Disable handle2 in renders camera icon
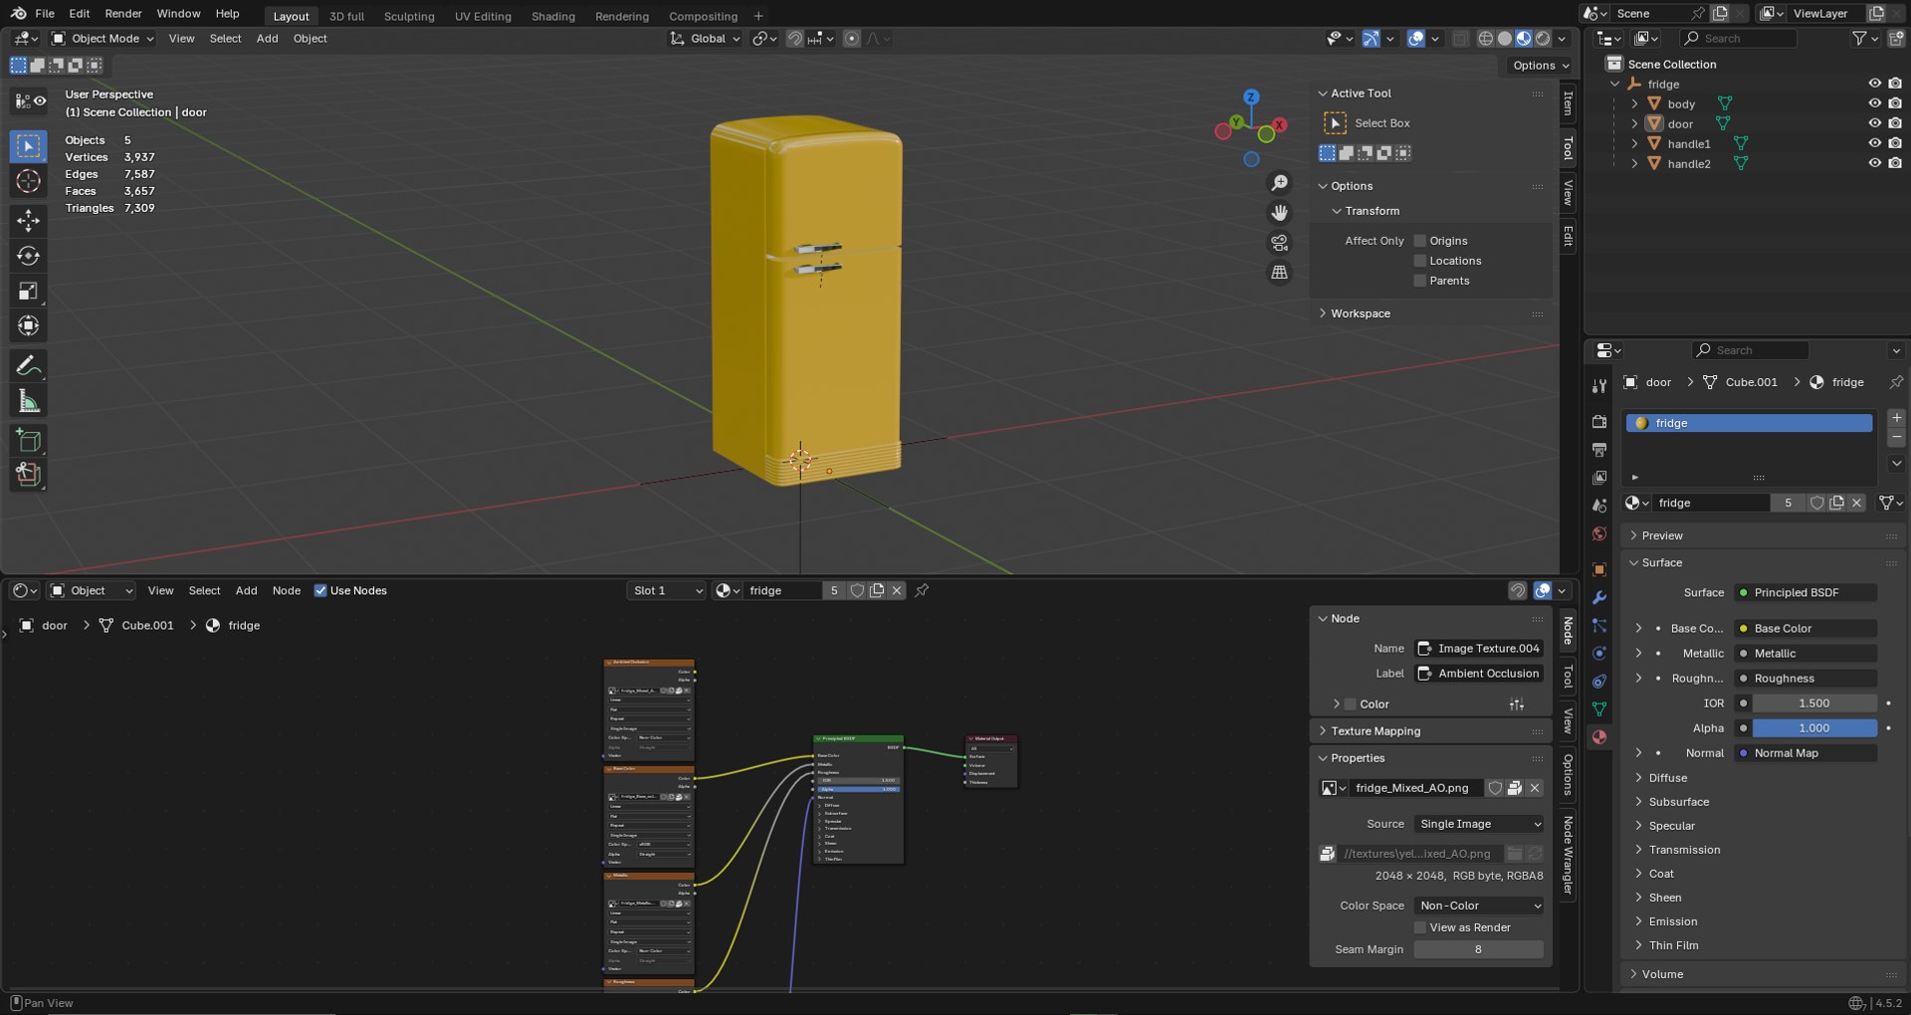1911x1015 pixels. [1895, 163]
